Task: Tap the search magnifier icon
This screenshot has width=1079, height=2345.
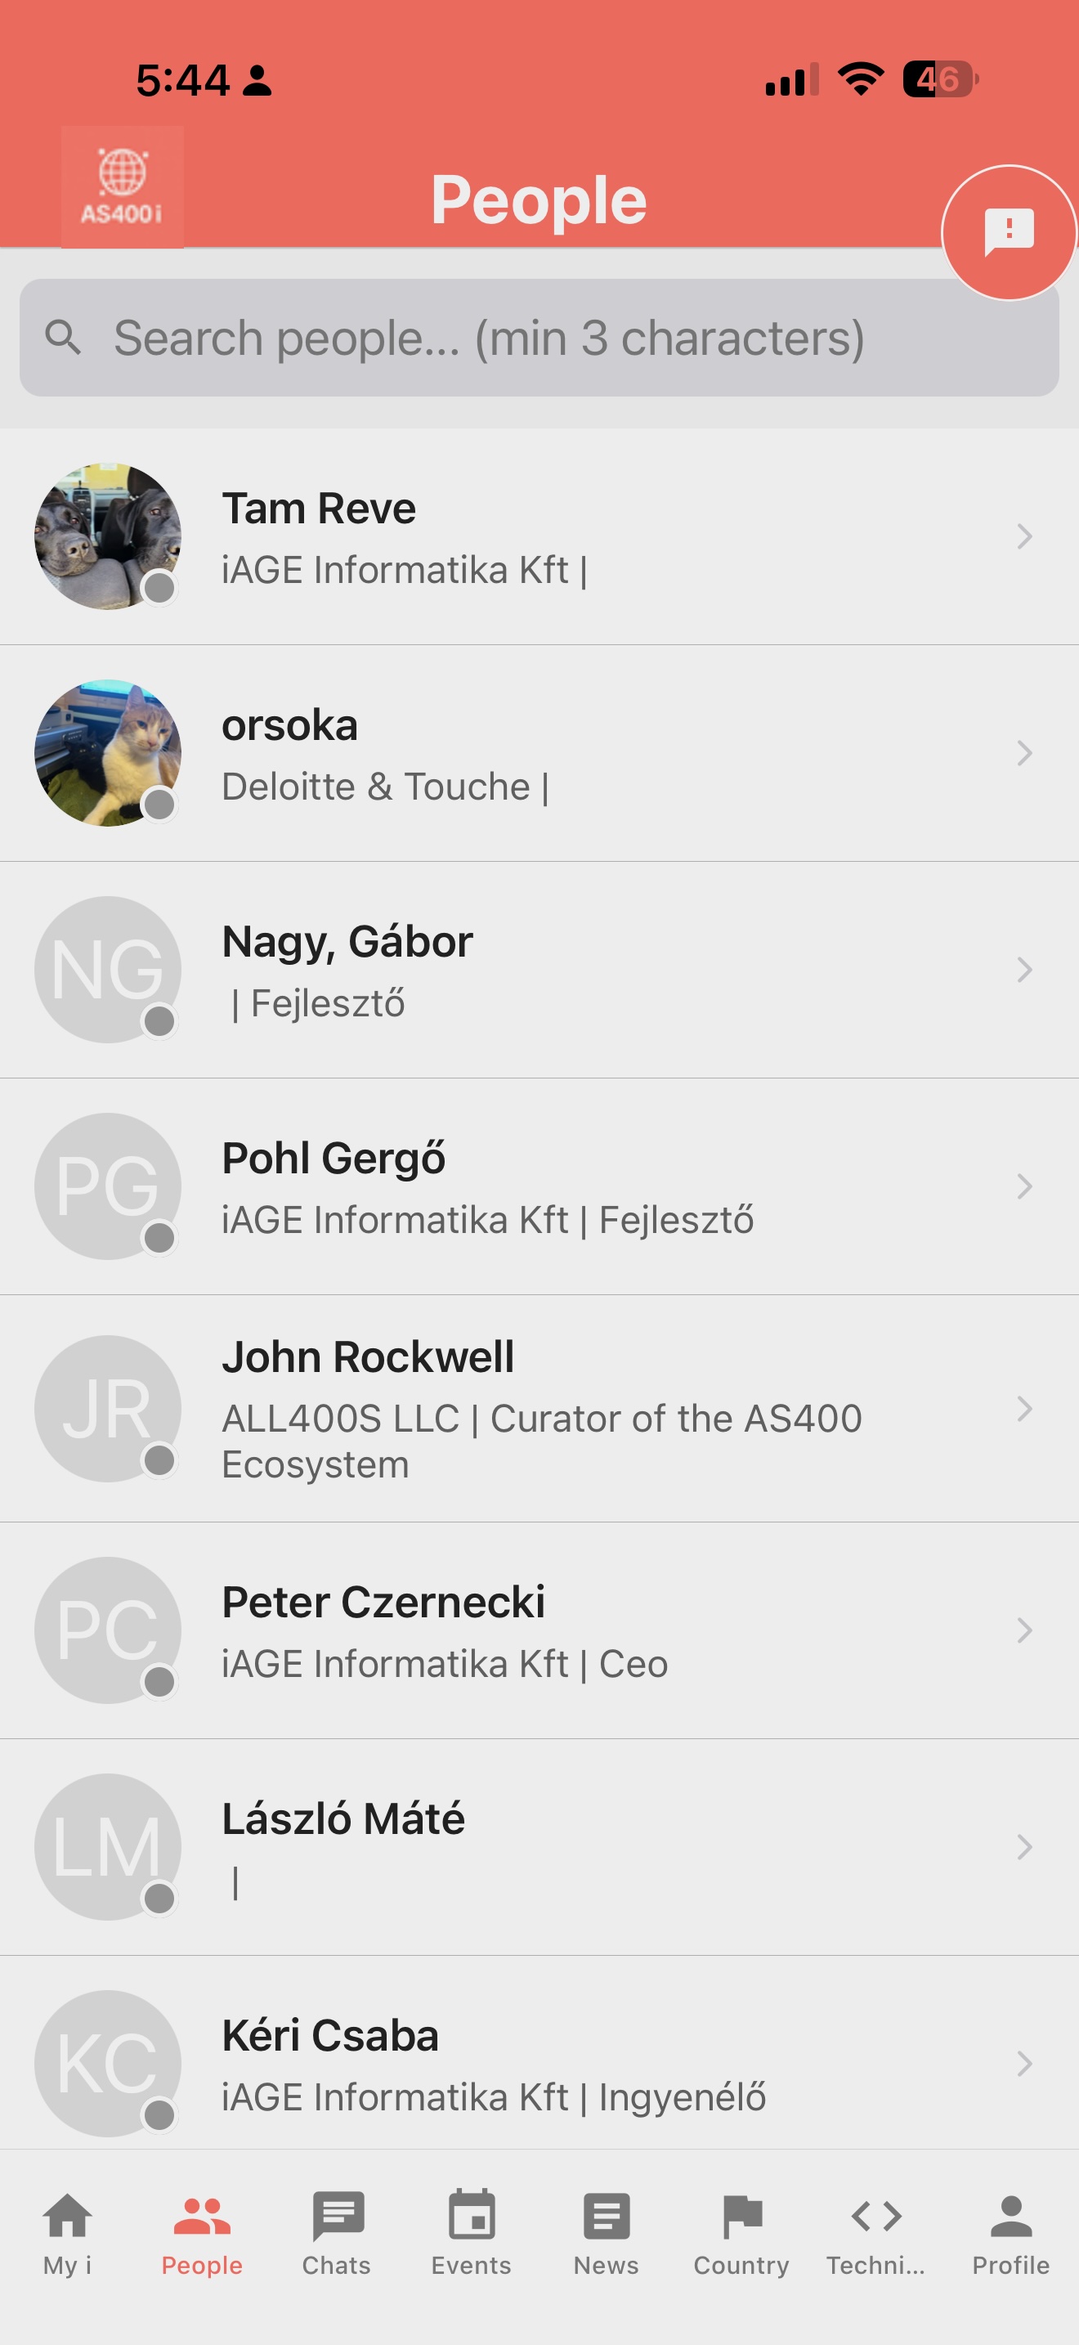Action: click(x=63, y=338)
